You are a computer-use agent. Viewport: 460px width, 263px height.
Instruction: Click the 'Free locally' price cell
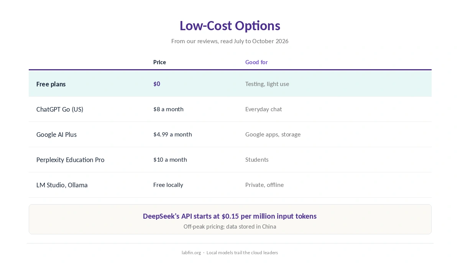point(168,185)
